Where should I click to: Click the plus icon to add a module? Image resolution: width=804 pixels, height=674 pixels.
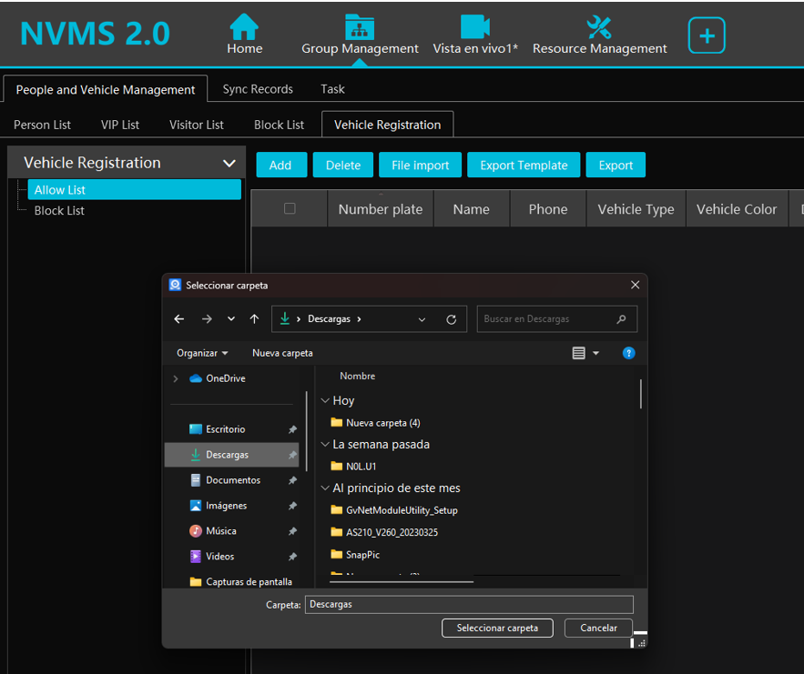pos(707,36)
